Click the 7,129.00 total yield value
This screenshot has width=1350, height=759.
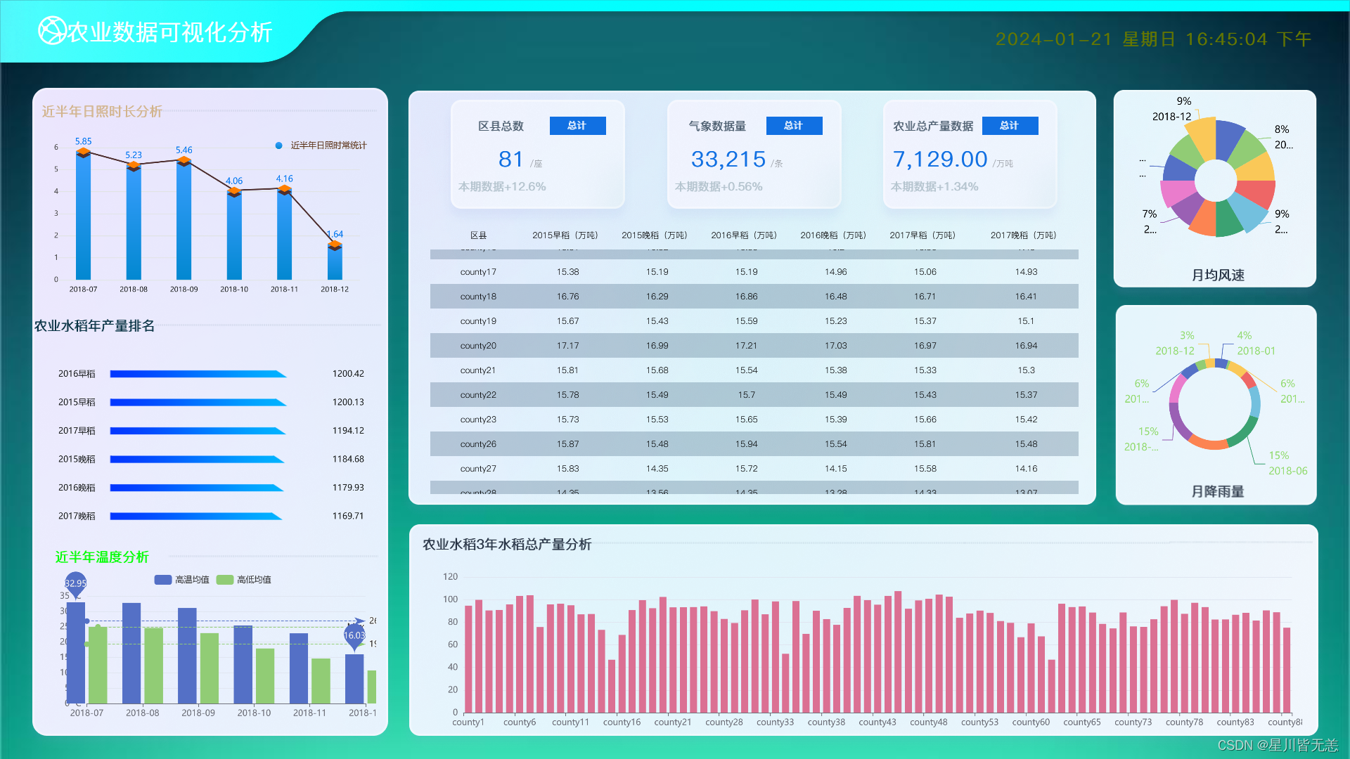940,160
